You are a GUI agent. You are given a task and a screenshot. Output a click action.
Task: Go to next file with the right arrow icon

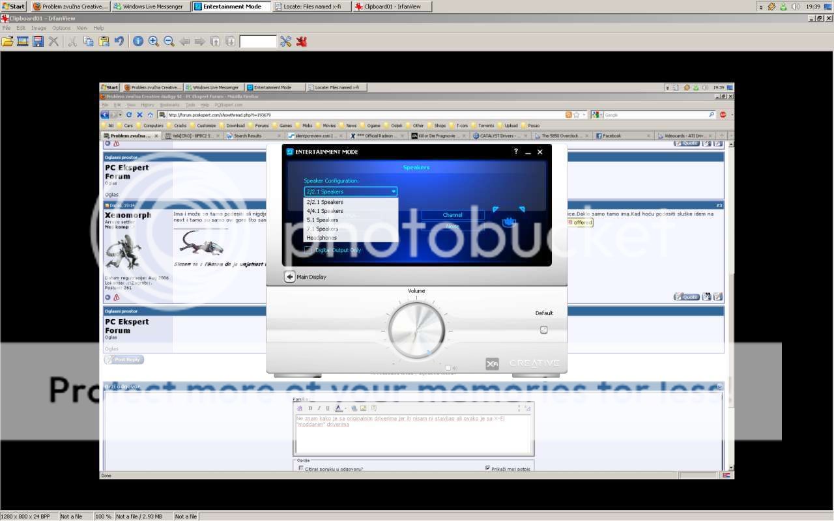click(199, 41)
